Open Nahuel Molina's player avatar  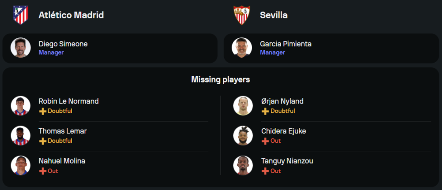pyautogui.click(x=21, y=166)
